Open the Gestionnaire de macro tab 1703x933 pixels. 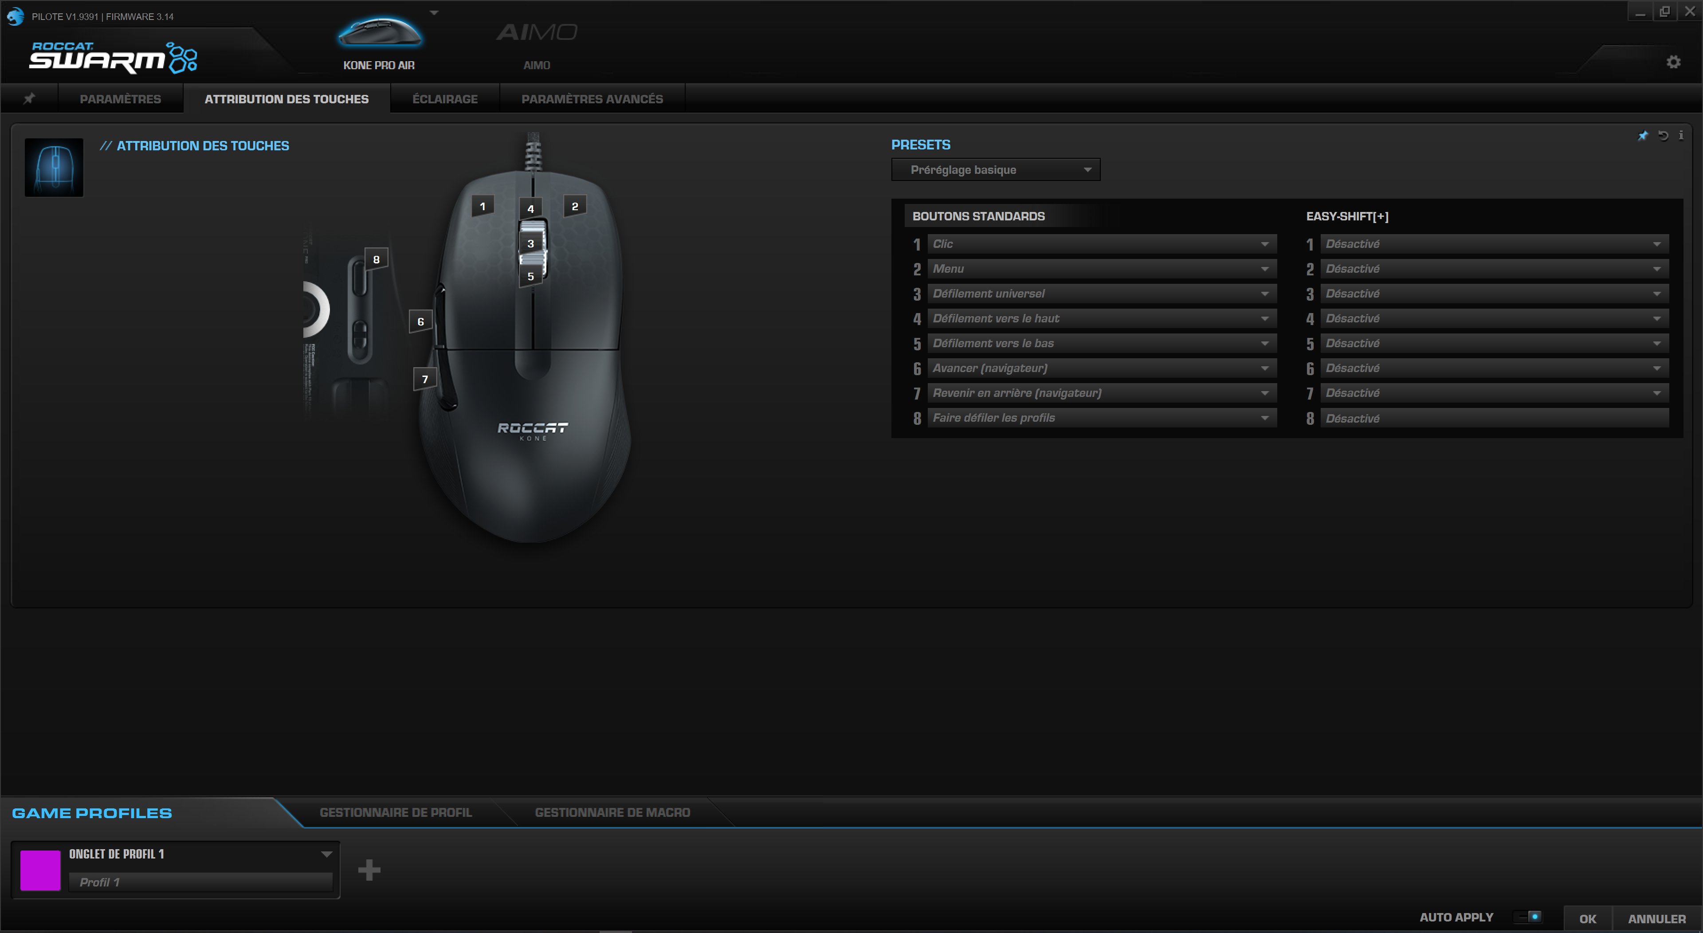612,813
